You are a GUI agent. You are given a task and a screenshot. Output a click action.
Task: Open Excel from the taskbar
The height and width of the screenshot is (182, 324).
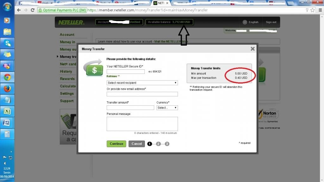(x=7, y=111)
